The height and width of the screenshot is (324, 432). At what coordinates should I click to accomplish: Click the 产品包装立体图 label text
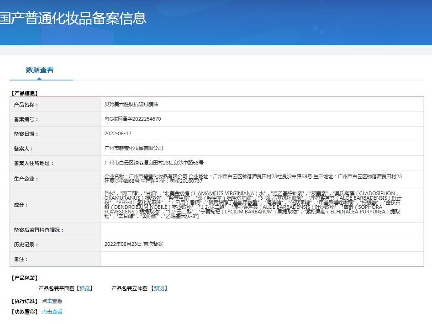click(130, 288)
